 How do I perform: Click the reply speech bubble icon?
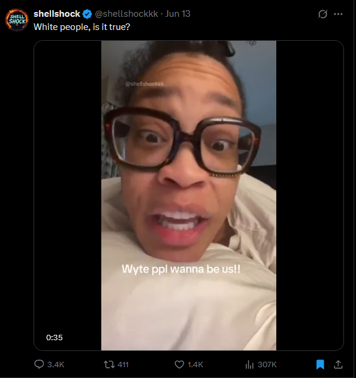pos(39,364)
